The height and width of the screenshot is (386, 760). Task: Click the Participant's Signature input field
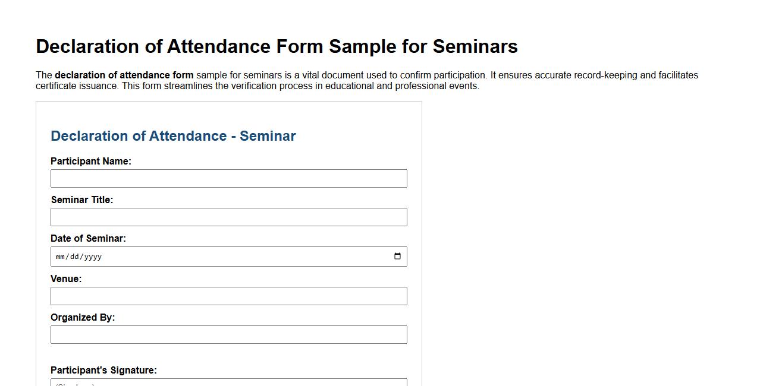tap(228, 382)
